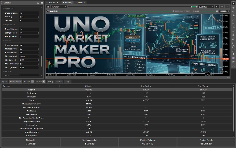236x148 pixels.
Task: Open the Enable Bollinger dropdown
Action: pyautogui.click(x=29, y=29)
